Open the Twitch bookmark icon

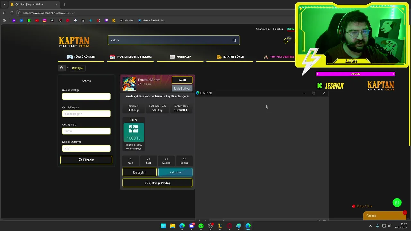pyautogui.click(x=106, y=21)
